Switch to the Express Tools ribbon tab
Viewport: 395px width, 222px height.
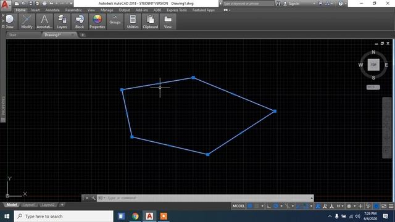pos(177,10)
